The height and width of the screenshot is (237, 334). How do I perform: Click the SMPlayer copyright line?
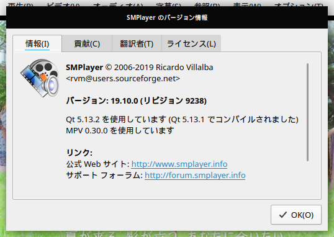pyautogui.click(x=140, y=68)
